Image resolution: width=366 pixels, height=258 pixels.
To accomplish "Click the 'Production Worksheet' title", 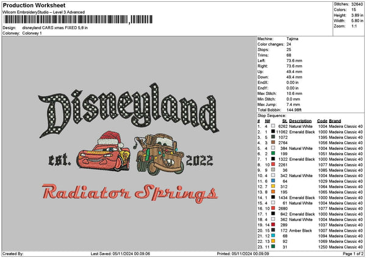I will point(34,5).
